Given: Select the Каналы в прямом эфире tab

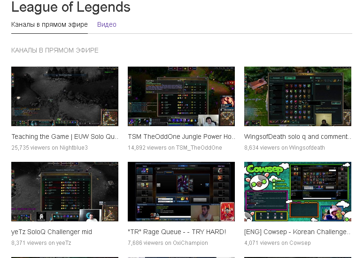Looking at the screenshot, I should point(49,24).
